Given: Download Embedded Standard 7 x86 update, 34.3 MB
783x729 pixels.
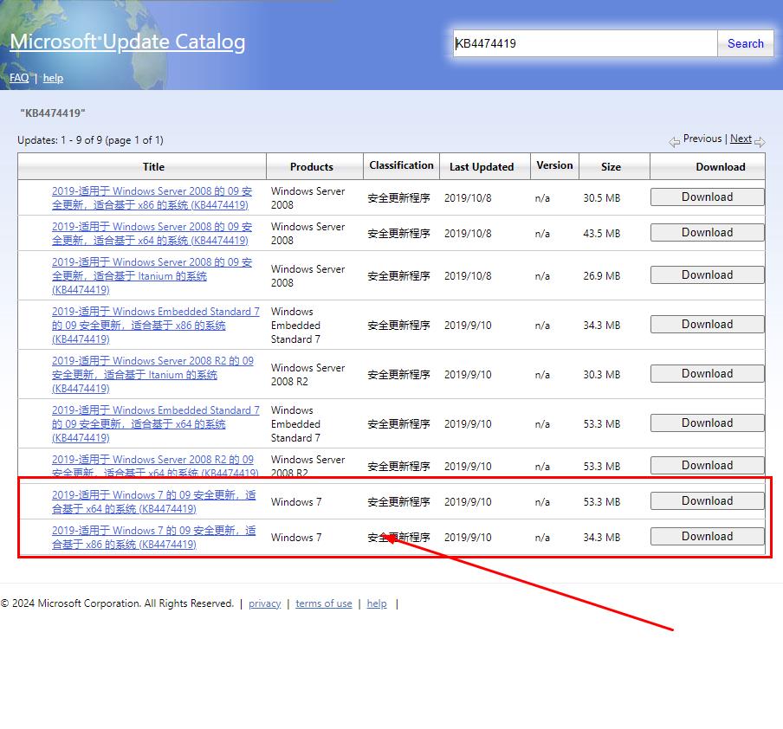Looking at the screenshot, I should coord(707,325).
